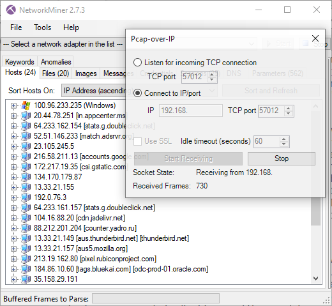Open the Files (20) tab

56,73
